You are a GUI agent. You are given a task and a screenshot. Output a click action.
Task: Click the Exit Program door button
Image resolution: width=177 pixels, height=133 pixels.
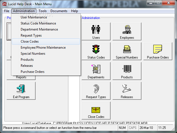pos(21,91)
